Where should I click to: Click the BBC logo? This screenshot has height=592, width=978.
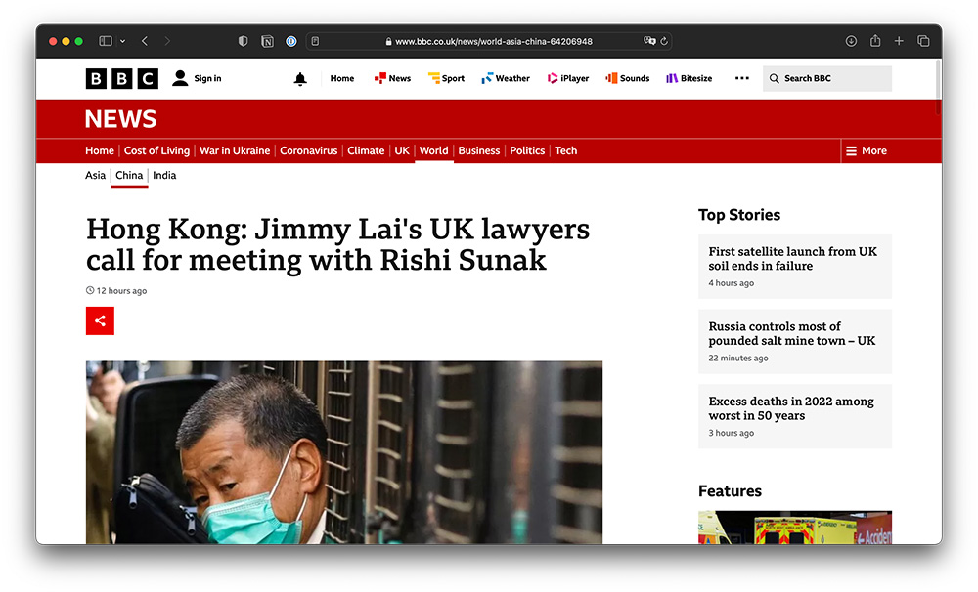121,79
